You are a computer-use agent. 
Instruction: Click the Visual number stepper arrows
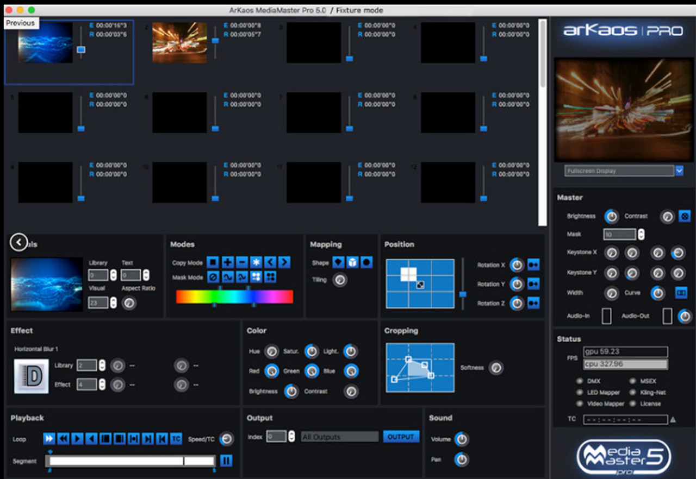point(113,302)
